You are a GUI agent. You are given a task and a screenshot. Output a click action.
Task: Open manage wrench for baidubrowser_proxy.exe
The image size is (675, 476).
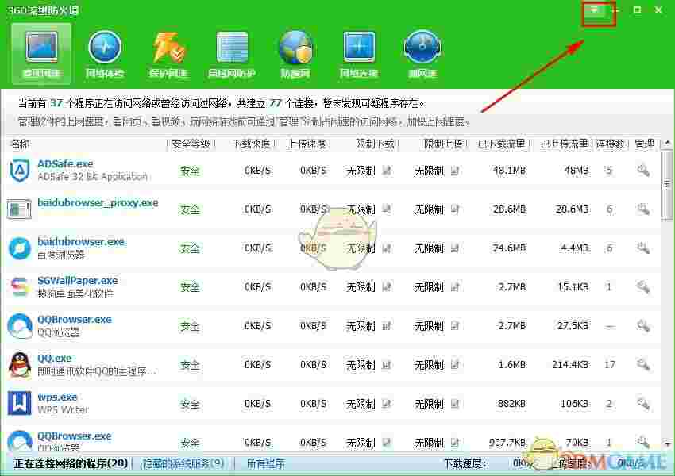pyautogui.click(x=643, y=209)
